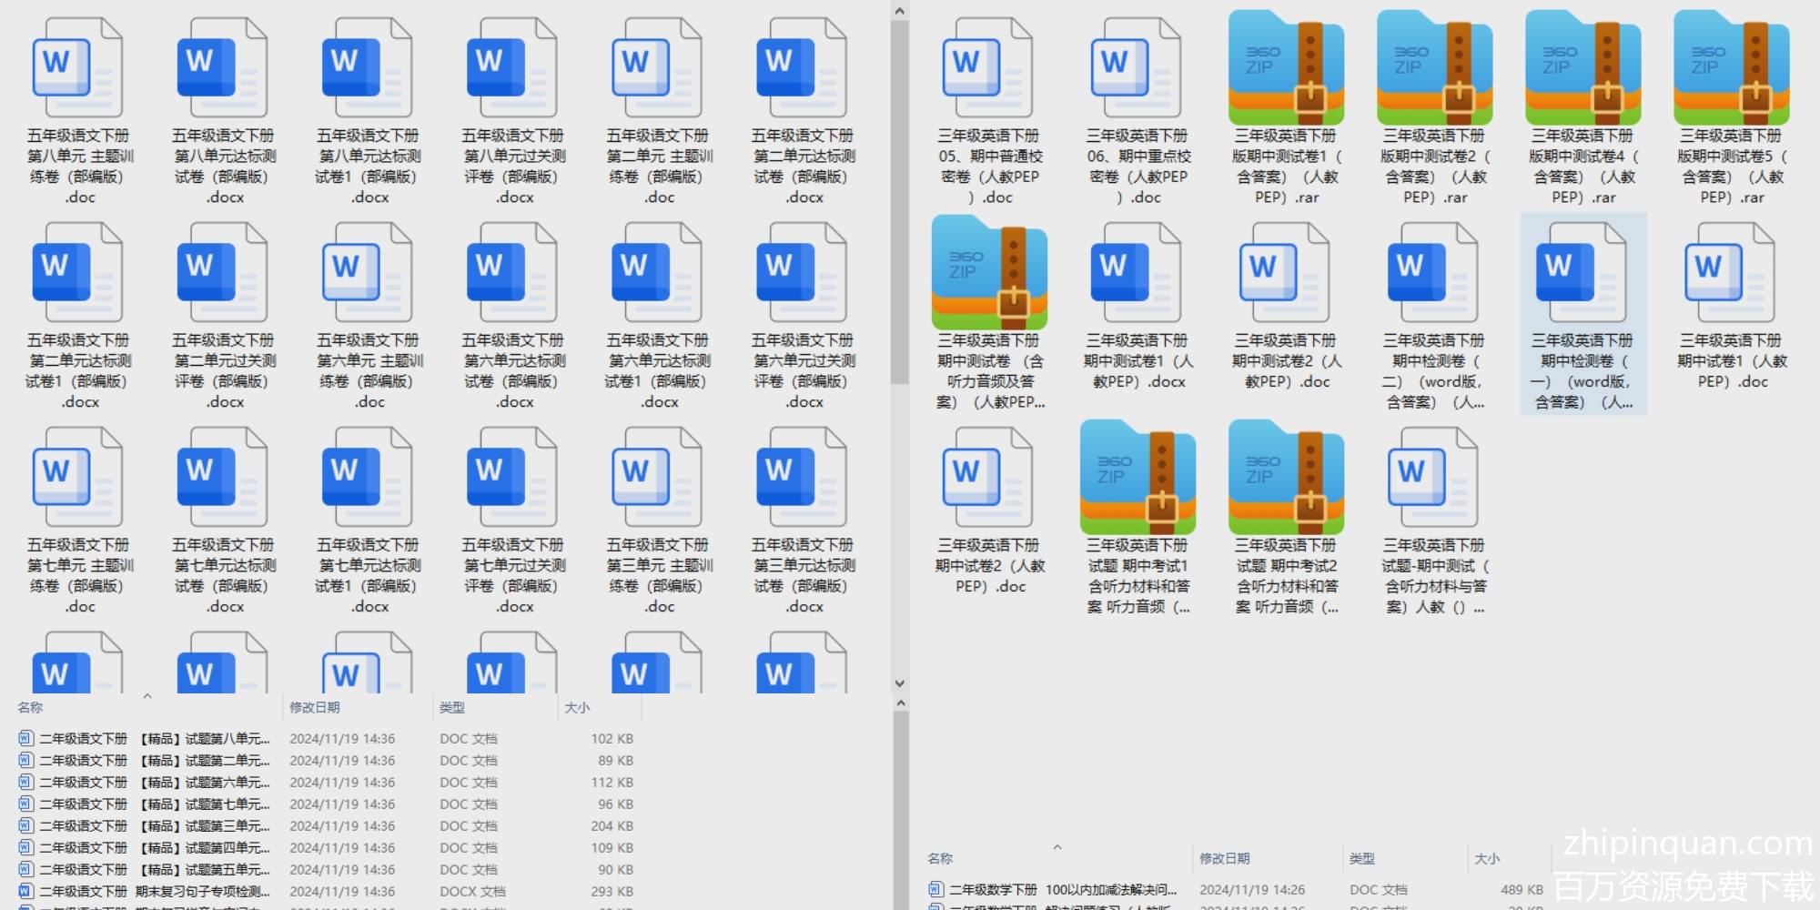Sort left list by 修改日期 column
Image resolution: width=1820 pixels, height=910 pixels.
(x=315, y=707)
